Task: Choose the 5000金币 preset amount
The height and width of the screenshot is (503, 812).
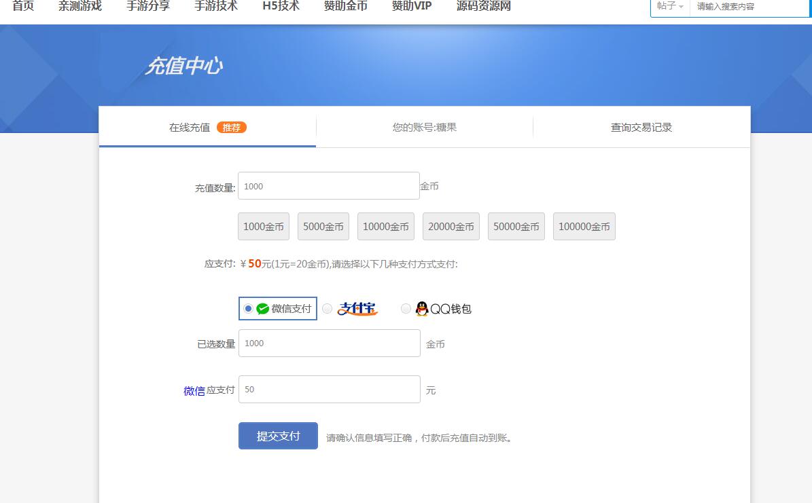Action: [323, 227]
